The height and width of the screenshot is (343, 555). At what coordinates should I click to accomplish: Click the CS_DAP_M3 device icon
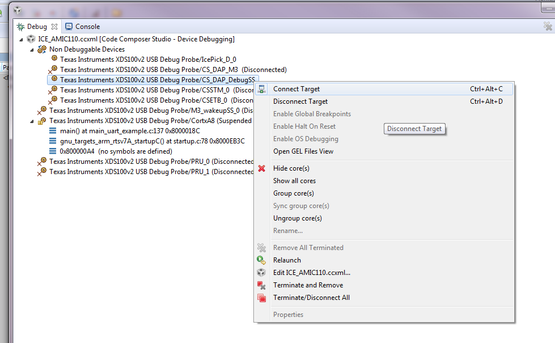click(x=53, y=69)
